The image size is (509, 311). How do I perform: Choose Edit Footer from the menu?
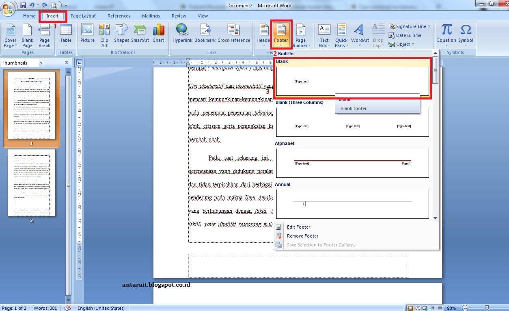point(298,227)
